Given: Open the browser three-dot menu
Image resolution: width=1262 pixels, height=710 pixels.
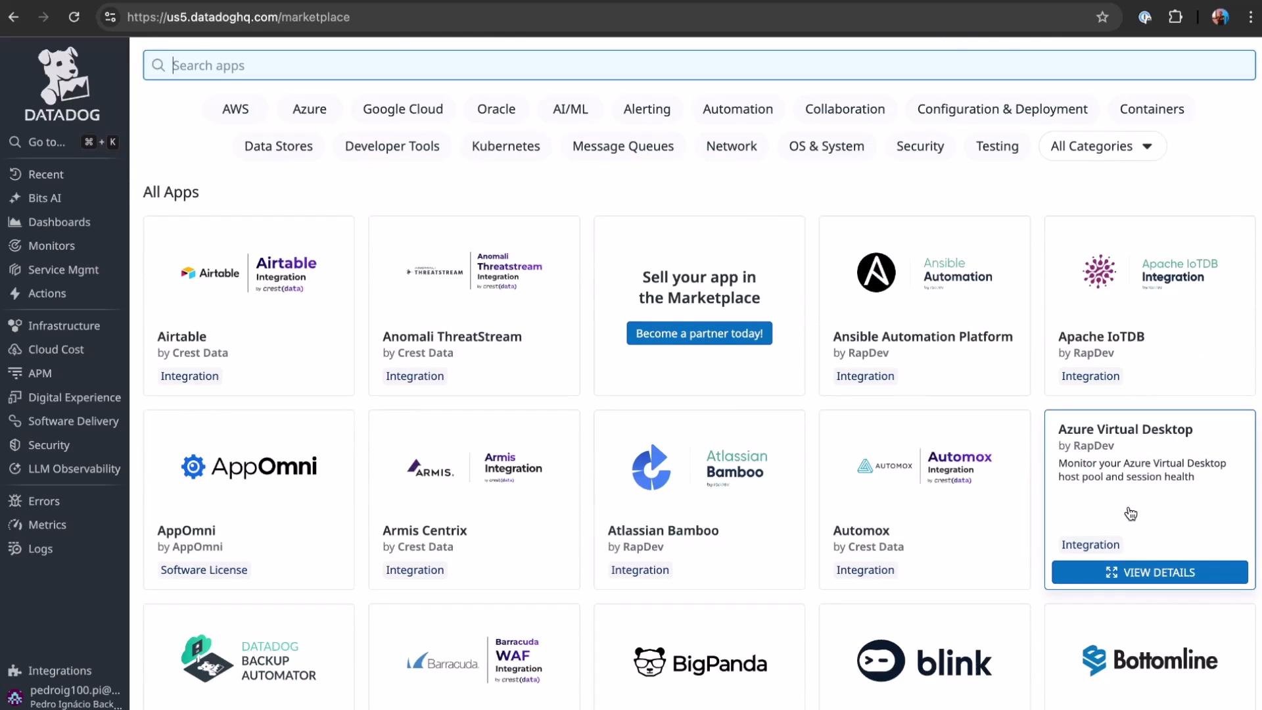Looking at the screenshot, I should tap(1250, 17).
